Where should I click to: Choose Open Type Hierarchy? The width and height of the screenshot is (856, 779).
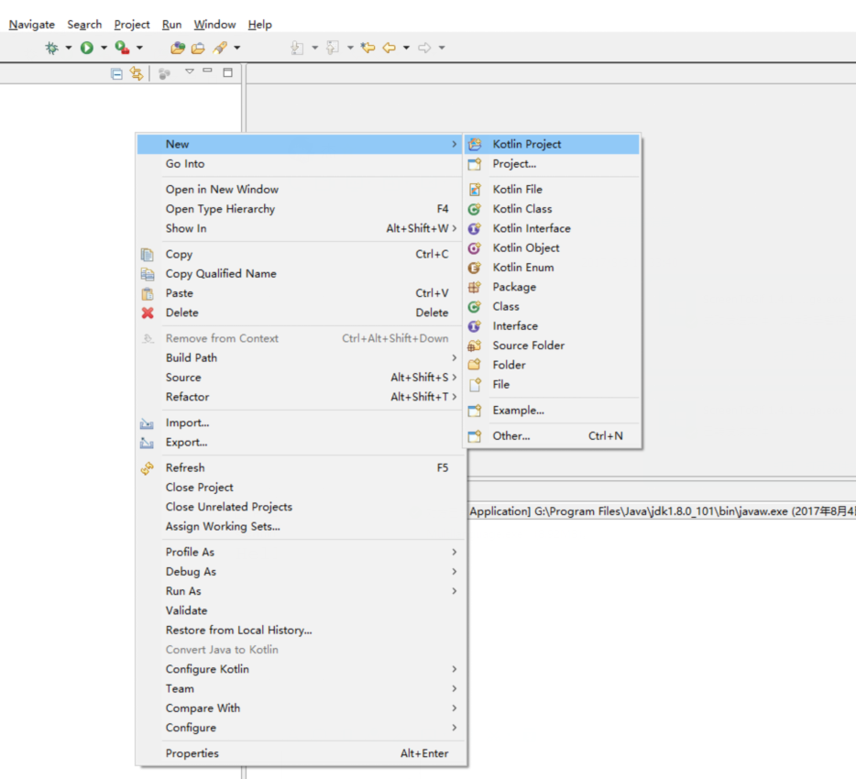point(300,209)
